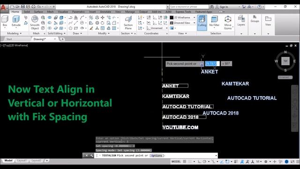Open the annotation scale 1:1 dropdown
Image resolution: width=300 pixels, height=169 pixels.
[x=259, y=161]
